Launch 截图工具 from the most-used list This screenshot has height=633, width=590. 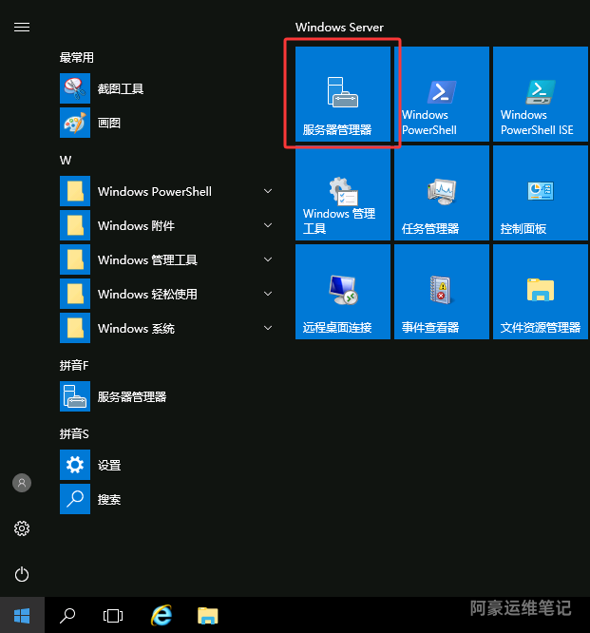pyautogui.click(x=168, y=88)
